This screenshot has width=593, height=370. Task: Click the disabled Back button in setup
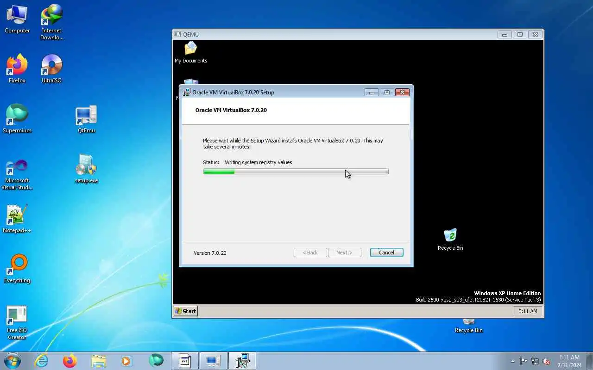[310, 253]
